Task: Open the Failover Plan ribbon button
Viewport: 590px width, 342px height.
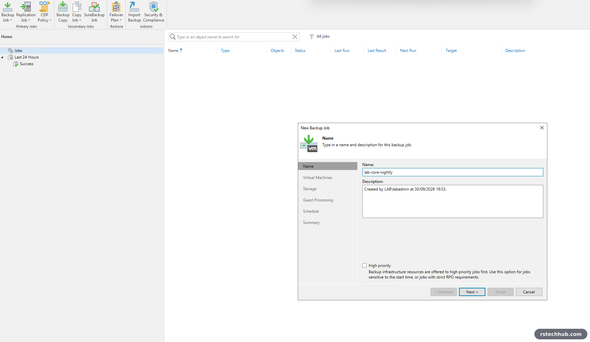Action: pyautogui.click(x=116, y=12)
